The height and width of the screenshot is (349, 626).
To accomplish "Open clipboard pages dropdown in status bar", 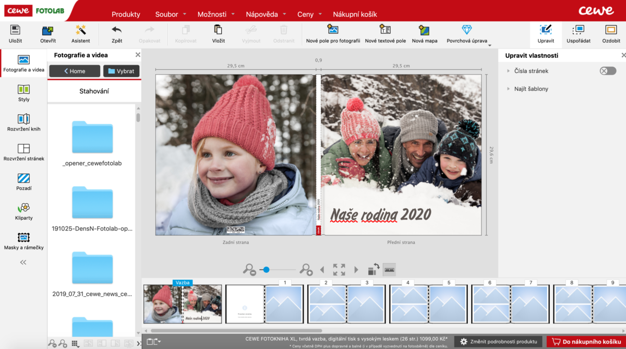I will click(x=154, y=341).
